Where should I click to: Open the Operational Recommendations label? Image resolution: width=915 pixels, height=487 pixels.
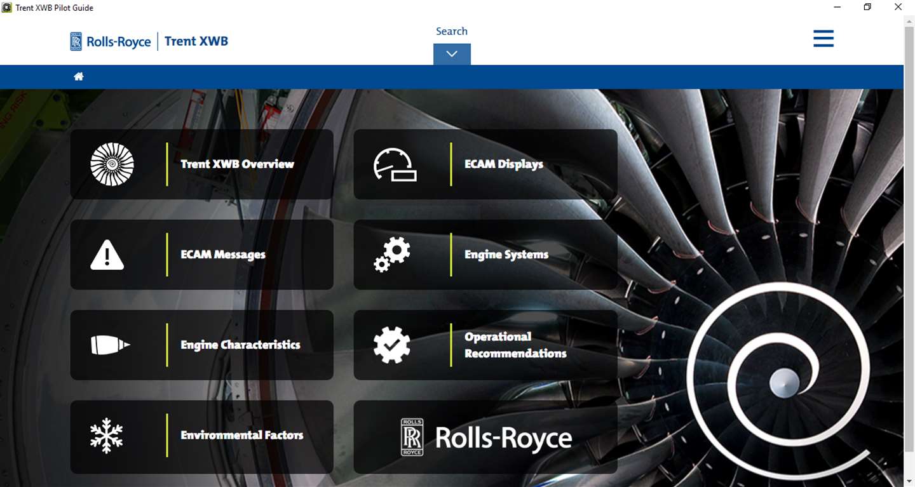(x=515, y=345)
